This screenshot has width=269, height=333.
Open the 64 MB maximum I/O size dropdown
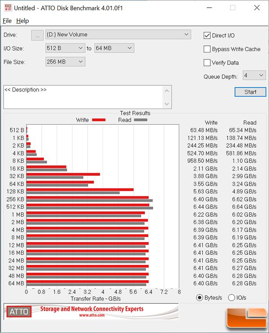114,48
